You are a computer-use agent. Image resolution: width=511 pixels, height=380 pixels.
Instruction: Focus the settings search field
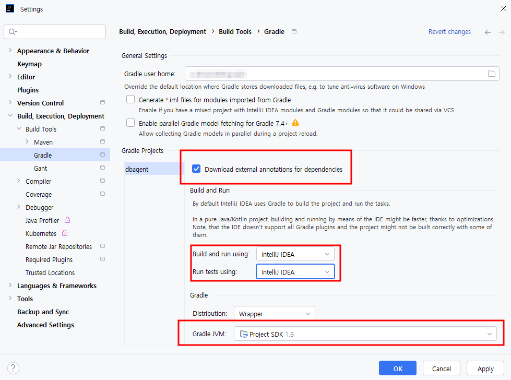click(55, 32)
